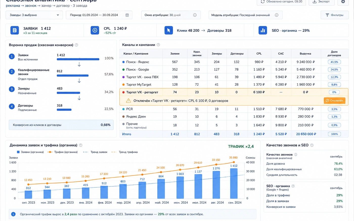Image resolution: width=354 pixels, height=221 pixels.
Task: Click the chart bar for окт. 2023
Action: (x=28, y=195)
